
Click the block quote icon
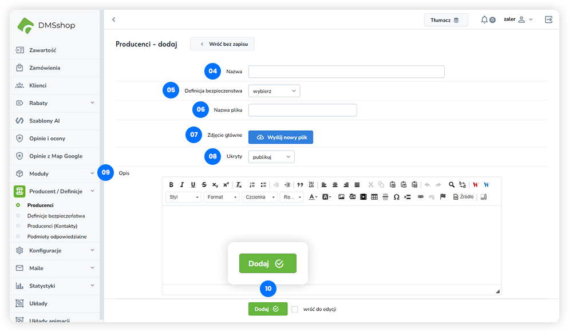pos(300,185)
